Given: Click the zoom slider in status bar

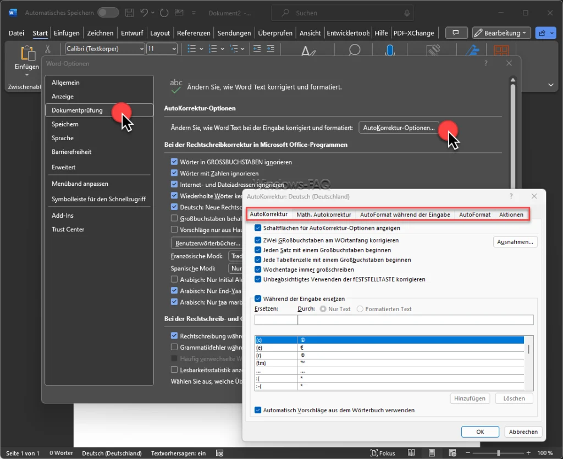Looking at the screenshot, I should click(498, 454).
